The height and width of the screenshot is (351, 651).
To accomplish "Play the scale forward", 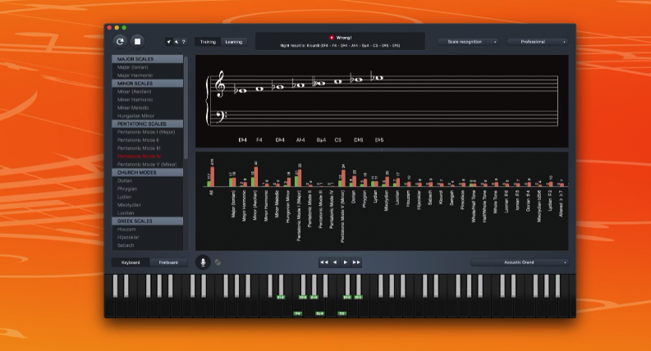I will [x=346, y=262].
